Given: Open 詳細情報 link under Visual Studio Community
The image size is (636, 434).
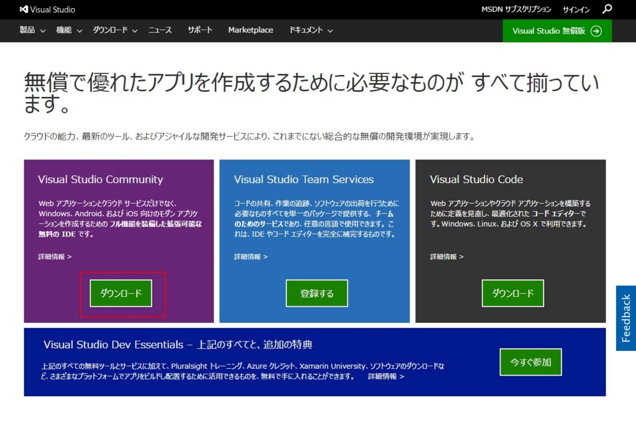Looking at the screenshot, I should (55, 257).
